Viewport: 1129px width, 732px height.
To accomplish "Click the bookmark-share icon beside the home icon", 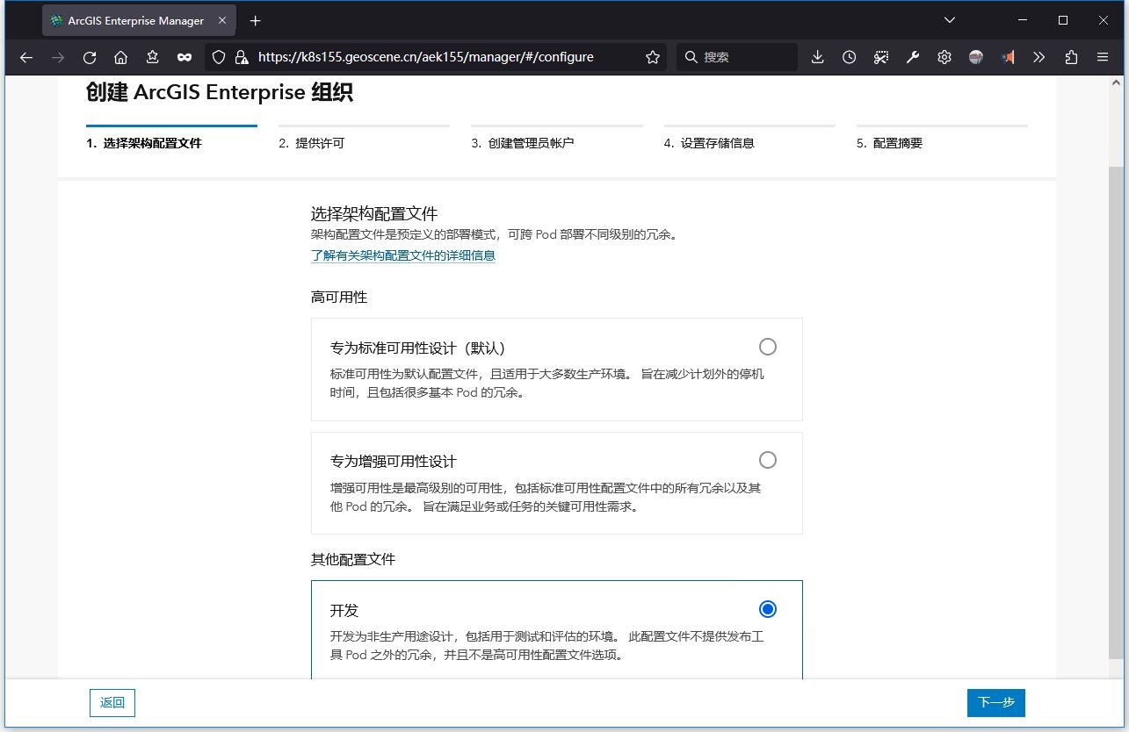I will (153, 57).
